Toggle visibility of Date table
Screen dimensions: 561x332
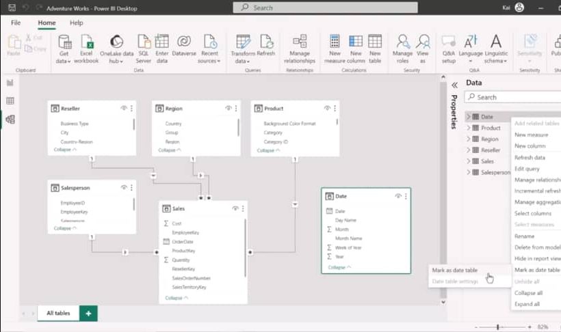[398, 196]
